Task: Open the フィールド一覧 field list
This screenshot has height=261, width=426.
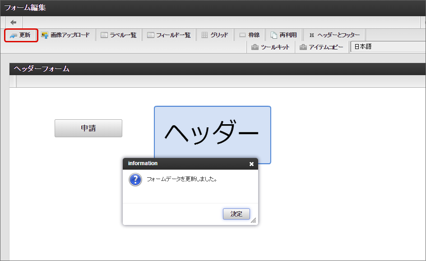Action: click(169, 34)
